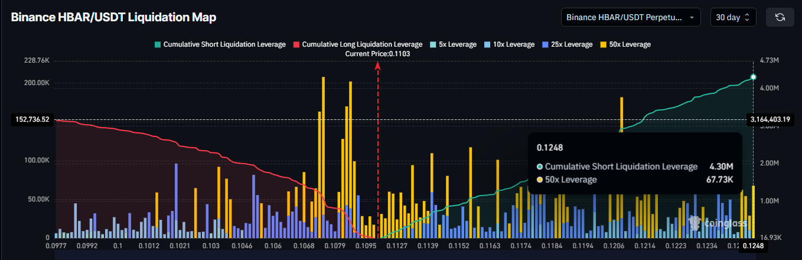The image size is (802, 260).
Task: Click the circle marker ending the green curve
Action: point(753,77)
